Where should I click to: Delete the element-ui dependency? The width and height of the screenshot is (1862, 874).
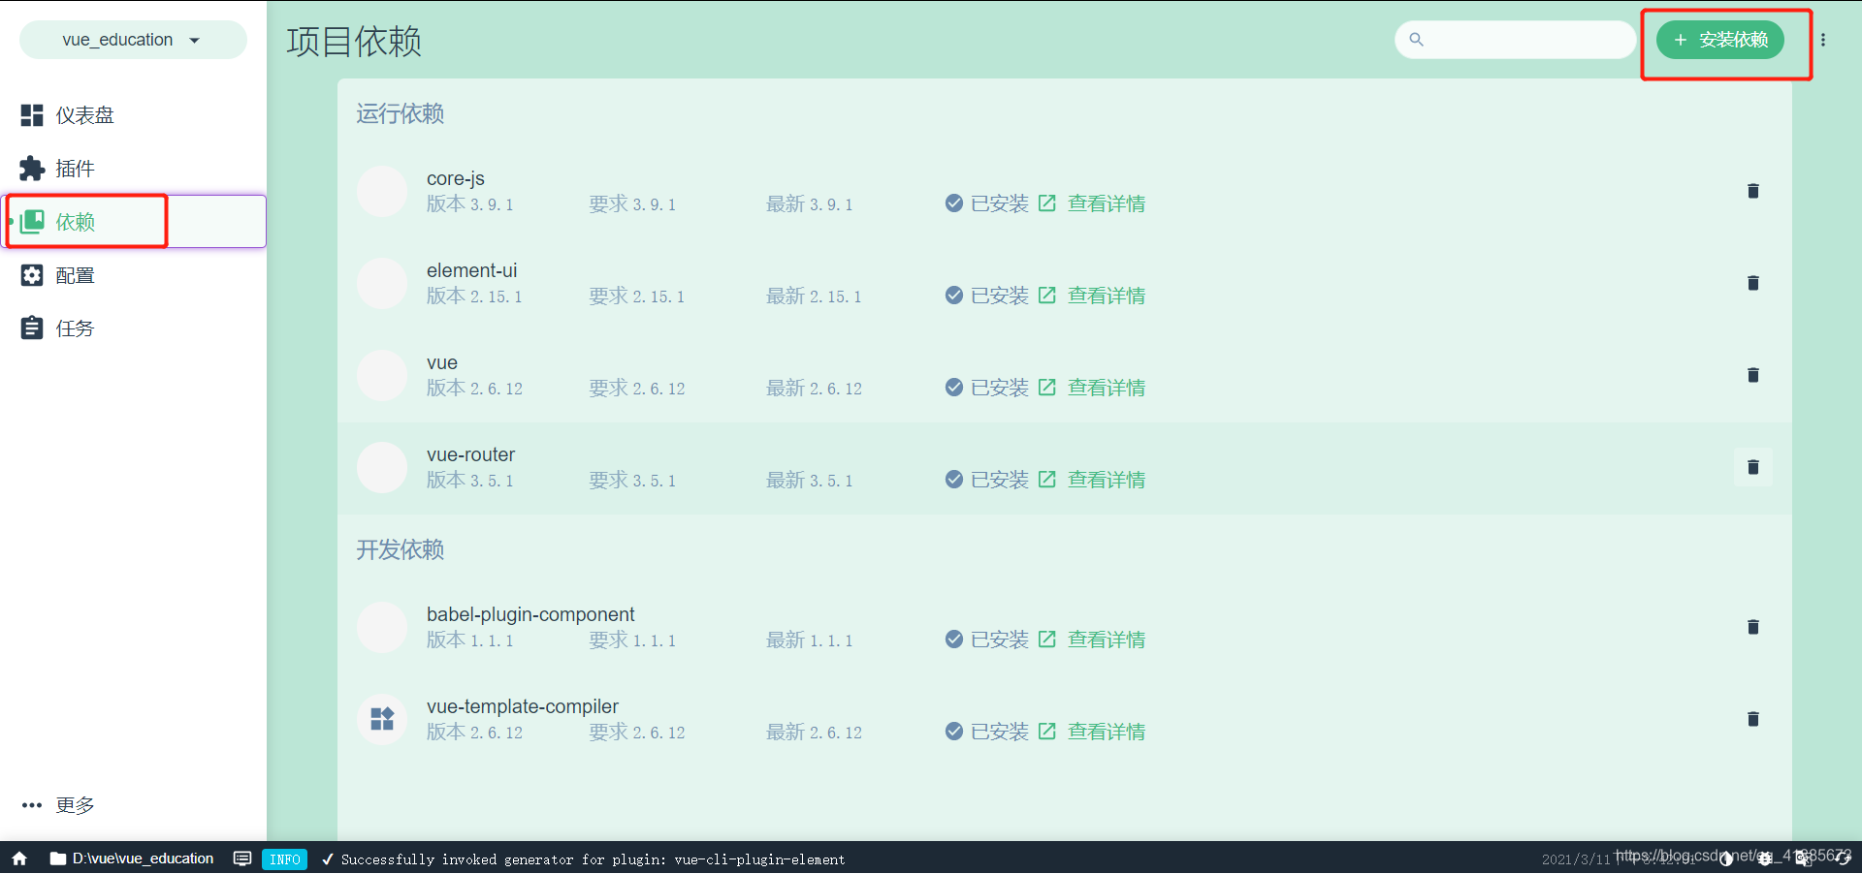point(1753,283)
